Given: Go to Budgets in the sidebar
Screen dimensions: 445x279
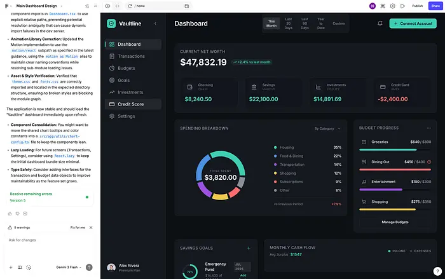Looking at the screenshot, I should coord(127,68).
